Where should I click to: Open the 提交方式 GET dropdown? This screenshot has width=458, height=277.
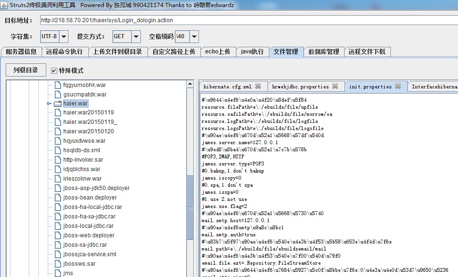tap(136, 36)
